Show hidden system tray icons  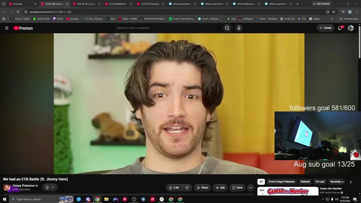[x=323, y=199]
